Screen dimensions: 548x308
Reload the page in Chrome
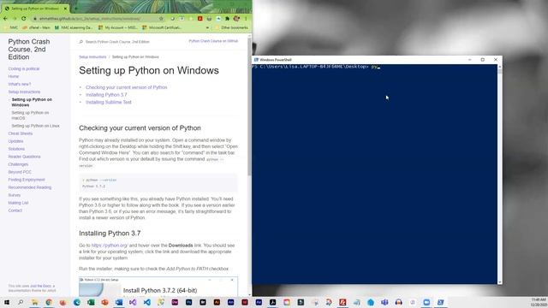pos(23,19)
